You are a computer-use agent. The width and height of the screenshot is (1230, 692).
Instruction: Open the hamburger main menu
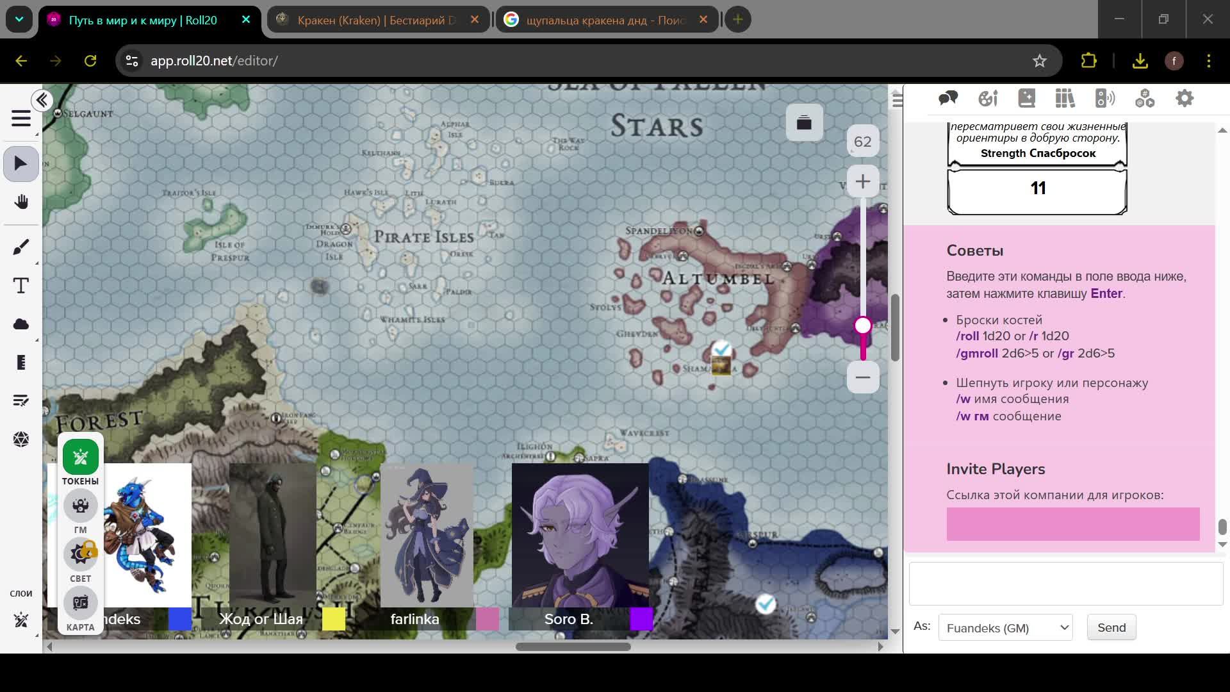point(21,119)
